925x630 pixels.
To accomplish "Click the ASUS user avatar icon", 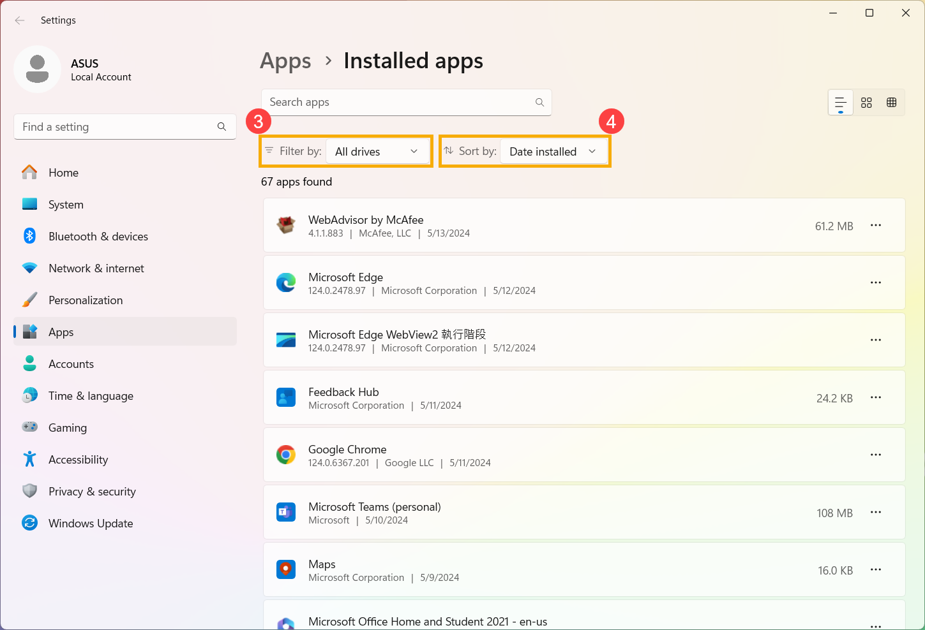I will [x=38, y=69].
